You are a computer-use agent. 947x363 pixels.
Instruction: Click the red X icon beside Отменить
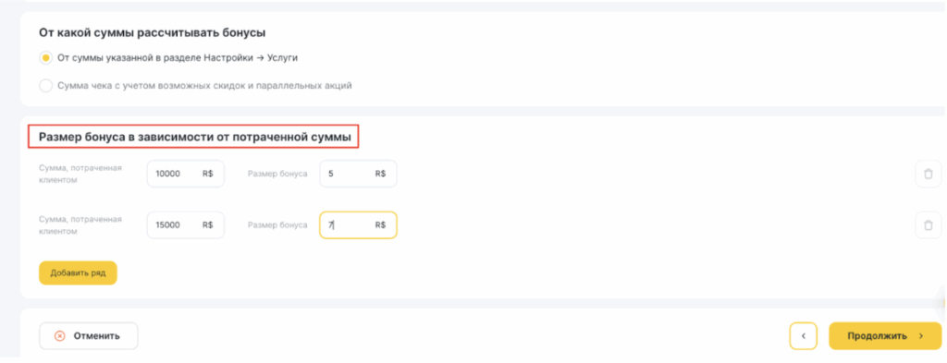pyautogui.click(x=59, y=336)
